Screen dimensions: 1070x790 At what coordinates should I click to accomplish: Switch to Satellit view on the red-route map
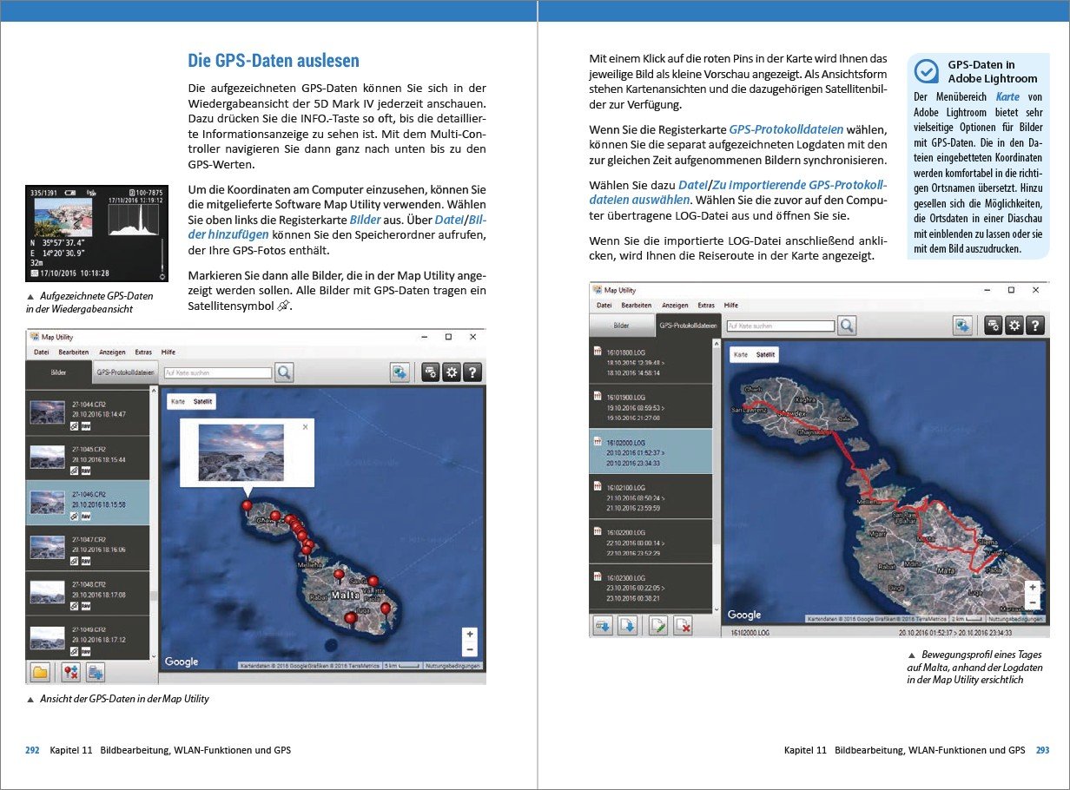point(765,355)
